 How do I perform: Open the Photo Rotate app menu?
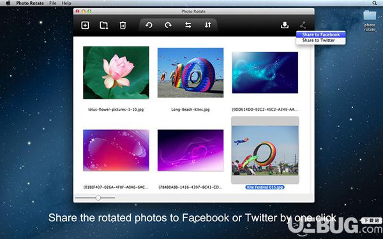click(30, 3)
